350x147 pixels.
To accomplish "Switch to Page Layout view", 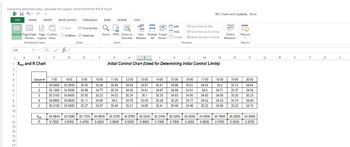I will click(x=42, y=32).
